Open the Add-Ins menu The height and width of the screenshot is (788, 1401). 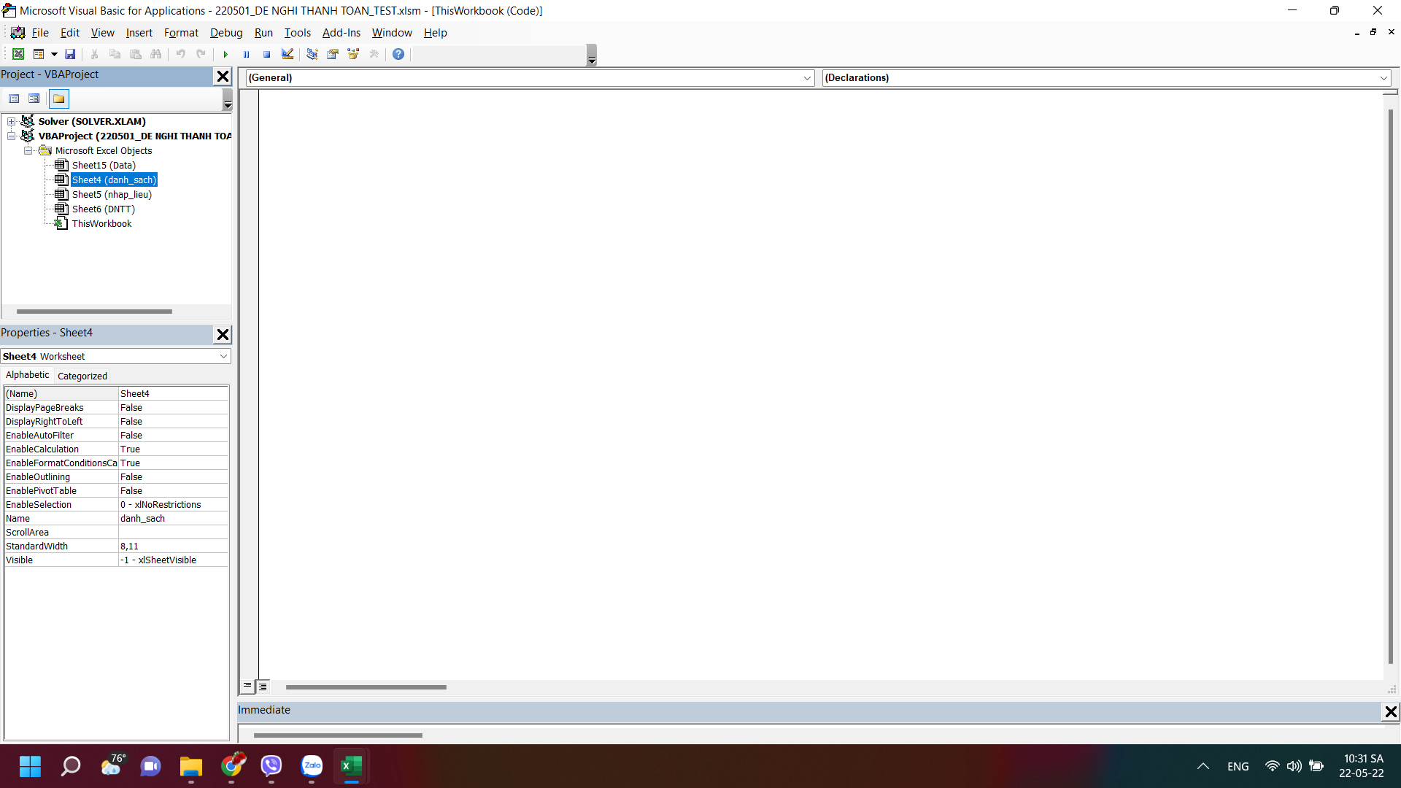341,33
